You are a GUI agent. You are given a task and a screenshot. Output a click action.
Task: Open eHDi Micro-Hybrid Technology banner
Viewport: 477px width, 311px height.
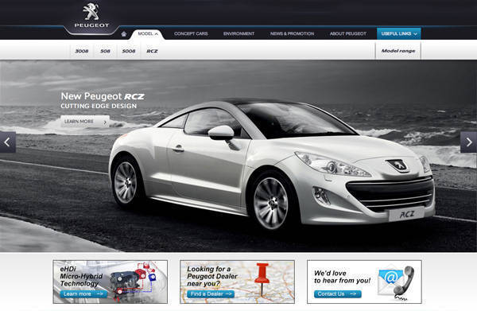point(111,282)
